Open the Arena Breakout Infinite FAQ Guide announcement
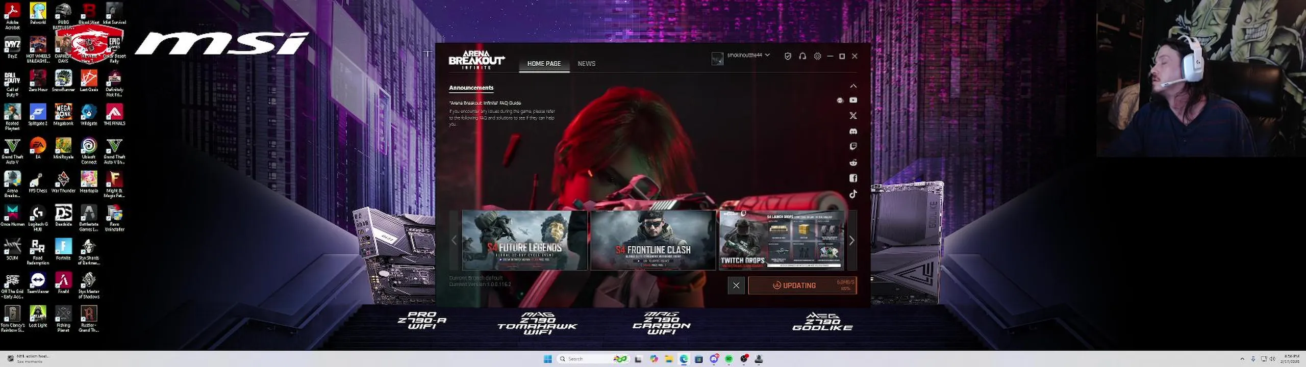 pos(485,103)
